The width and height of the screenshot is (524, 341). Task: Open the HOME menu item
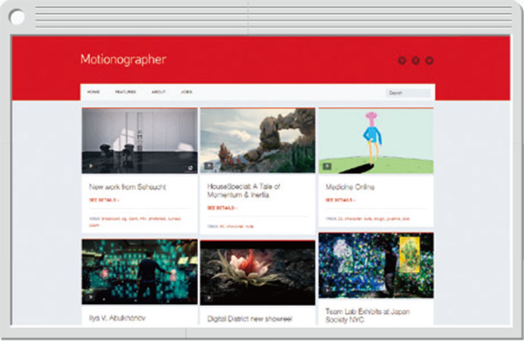coord(93,92)
